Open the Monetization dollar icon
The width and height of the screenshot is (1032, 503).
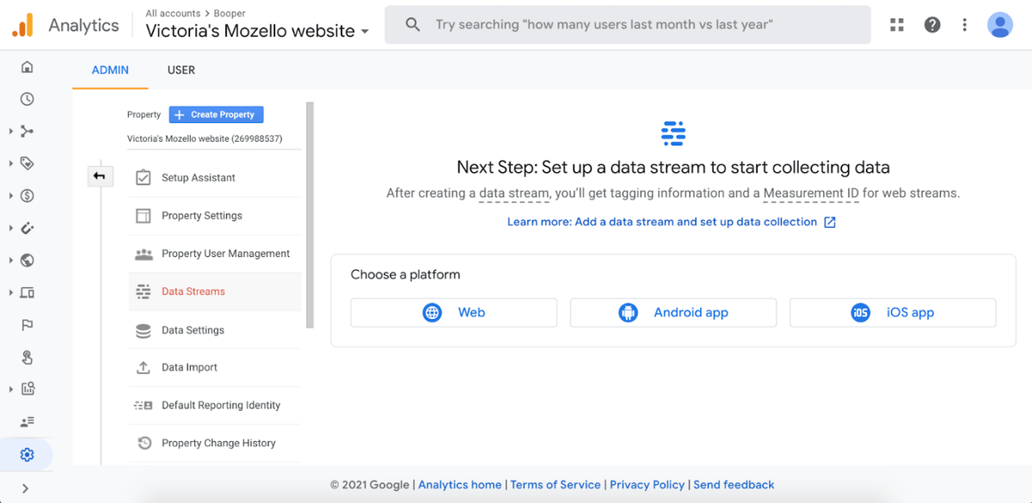click(x=27, y=196)
